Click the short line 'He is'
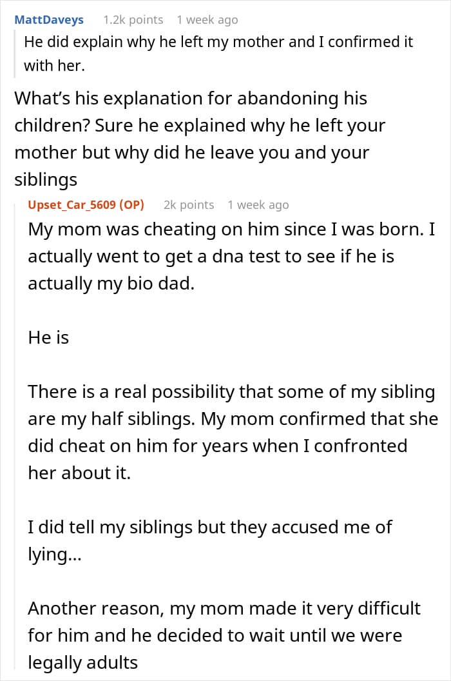Viewport: 451px width, 681px height. [48, 337]
